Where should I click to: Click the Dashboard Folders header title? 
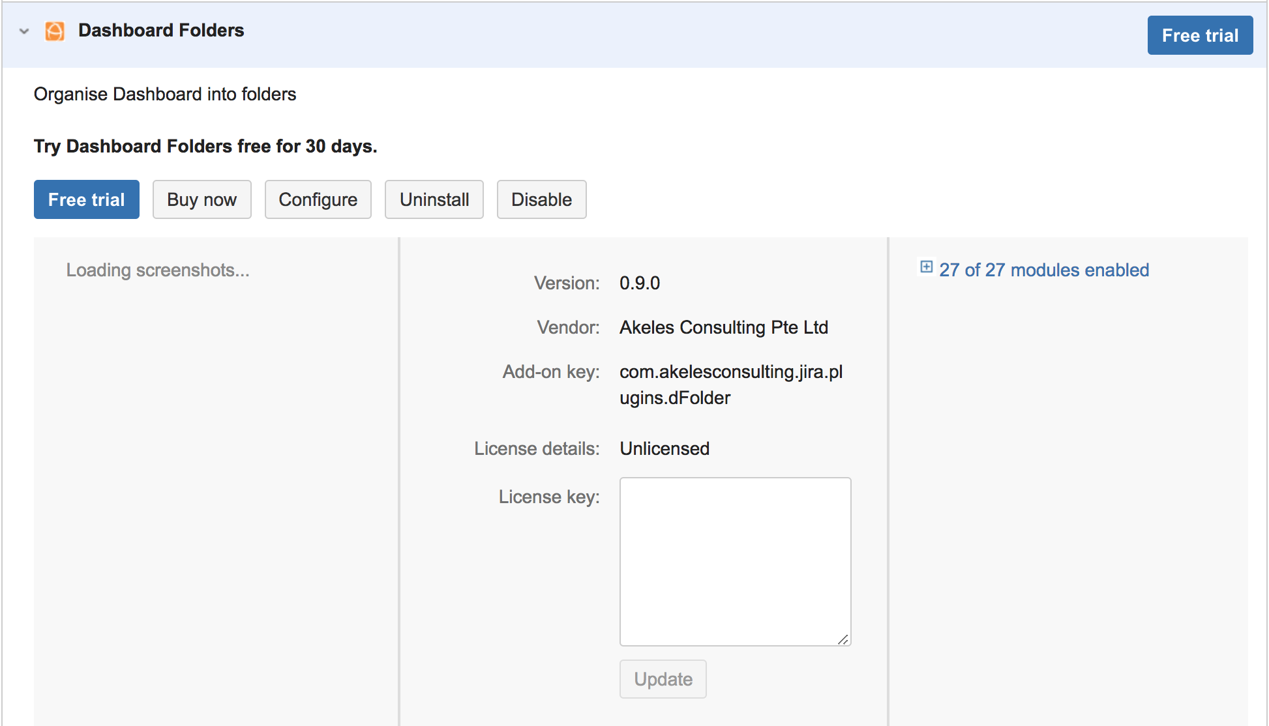[160, 31]
